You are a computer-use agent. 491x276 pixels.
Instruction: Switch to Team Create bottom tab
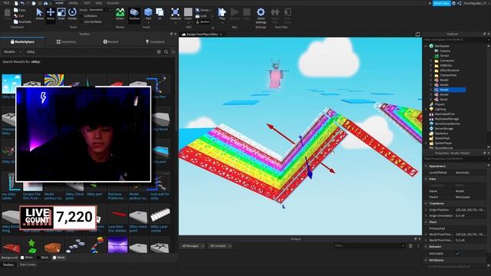[x=28, y=264]
